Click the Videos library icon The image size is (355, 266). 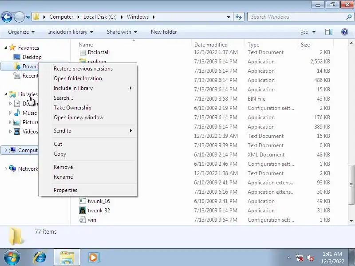17,131
